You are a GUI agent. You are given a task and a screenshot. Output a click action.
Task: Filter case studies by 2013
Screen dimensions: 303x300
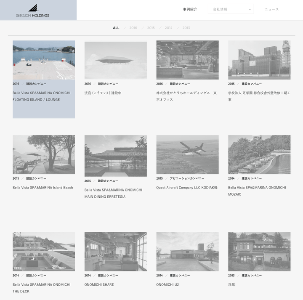pos(186,28)
